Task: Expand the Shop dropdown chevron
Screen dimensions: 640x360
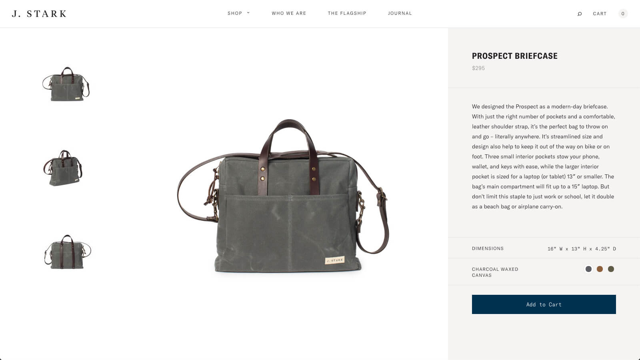Action: point(248,13)
